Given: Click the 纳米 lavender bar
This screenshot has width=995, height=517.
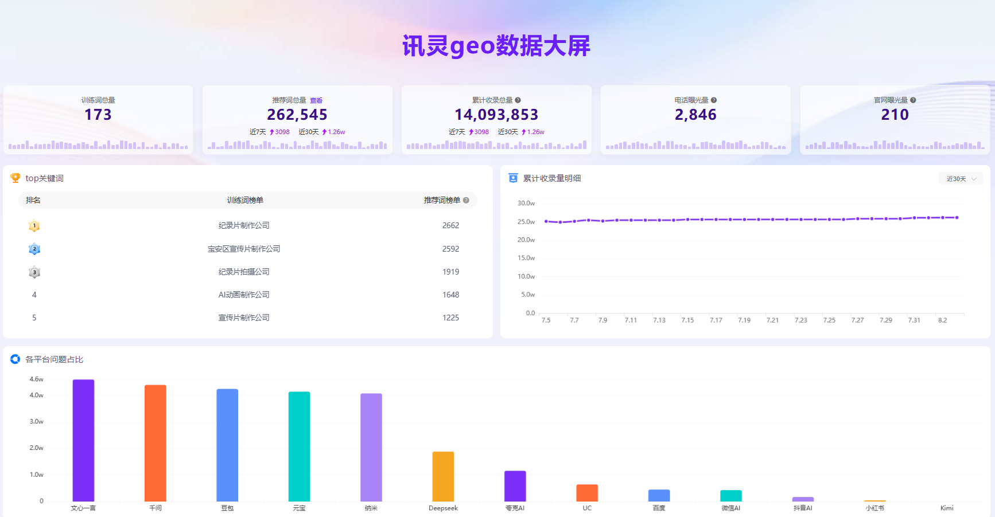Looking at the screenshot, I should (371, 448).
